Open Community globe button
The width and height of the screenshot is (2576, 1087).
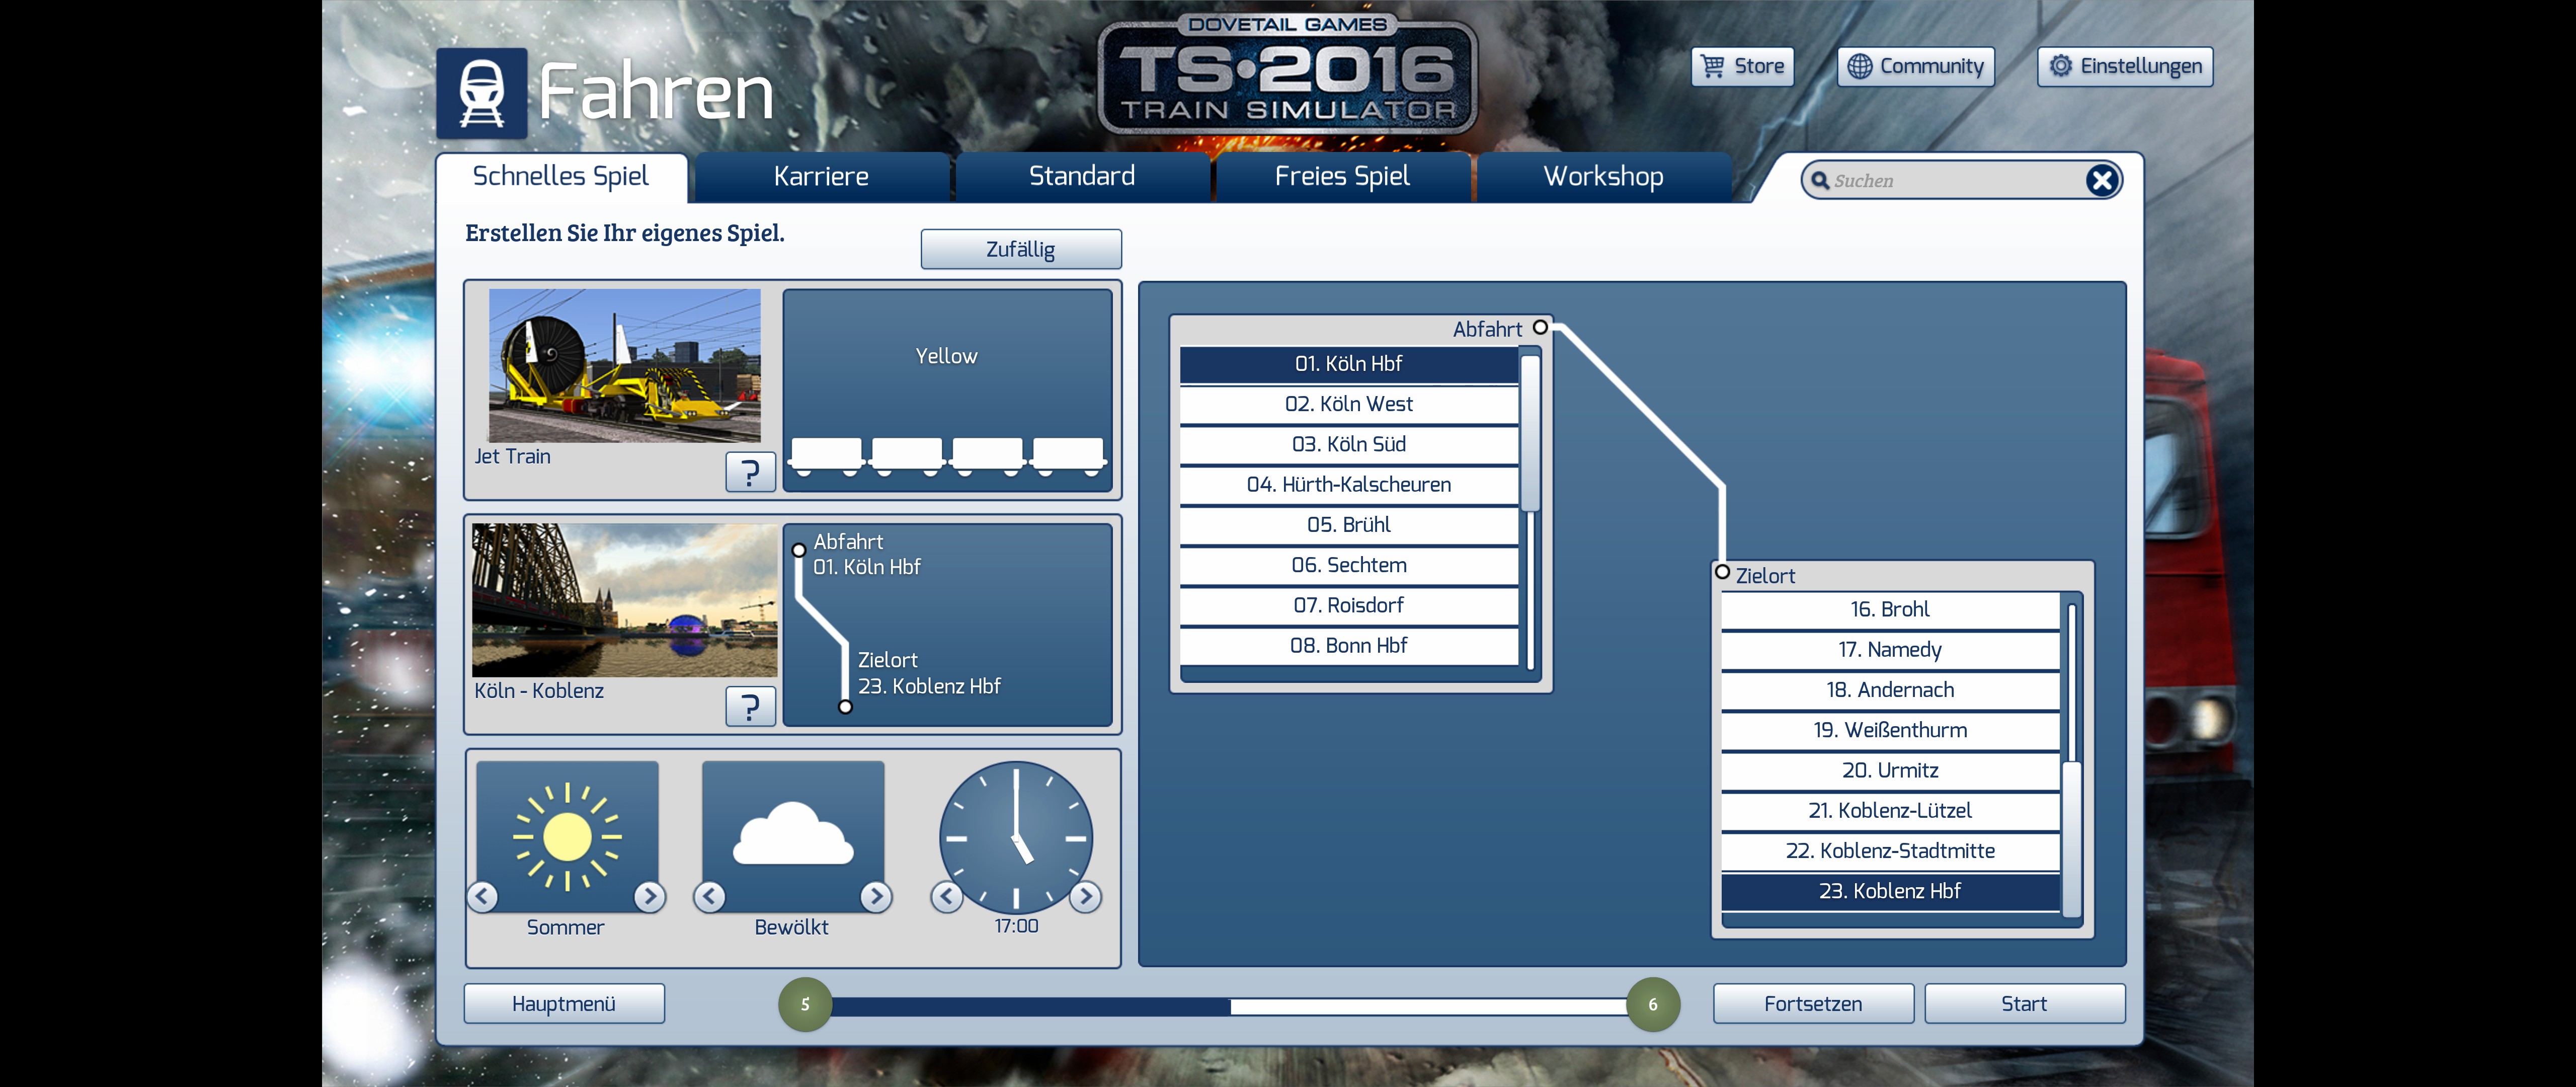click(x=1915, y=67)
